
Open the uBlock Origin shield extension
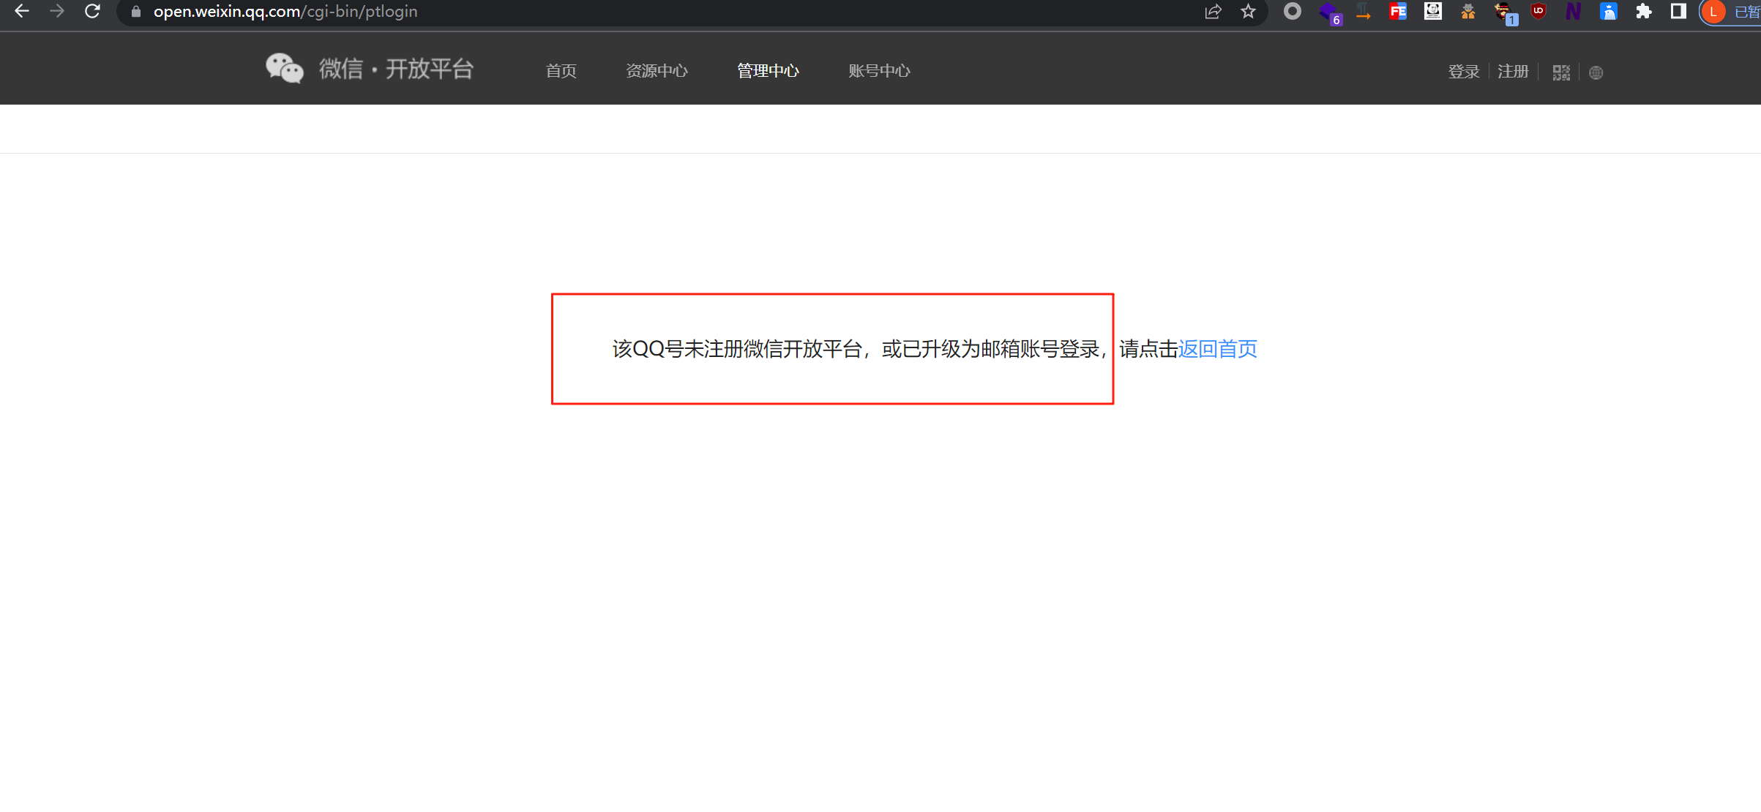[1538, 12]
